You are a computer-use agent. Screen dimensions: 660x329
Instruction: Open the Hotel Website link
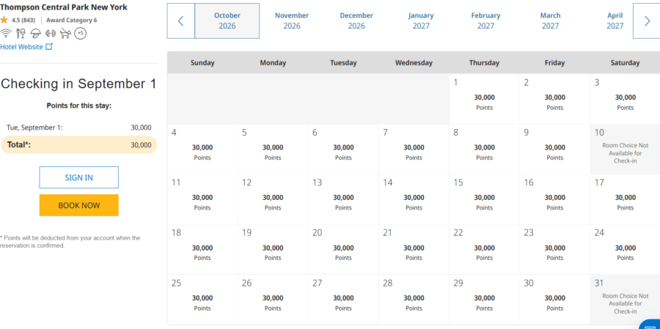click(21, 47)
